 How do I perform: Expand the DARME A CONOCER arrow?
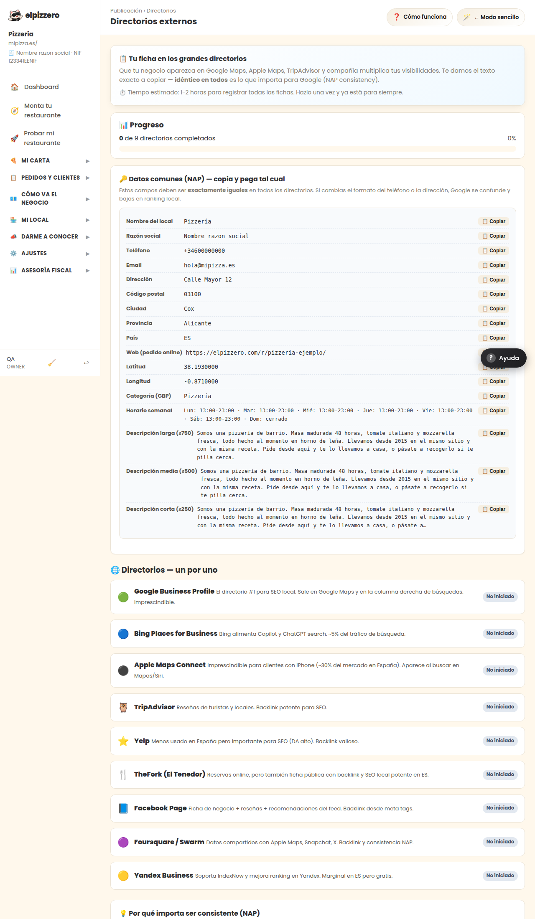coord(88,237)
